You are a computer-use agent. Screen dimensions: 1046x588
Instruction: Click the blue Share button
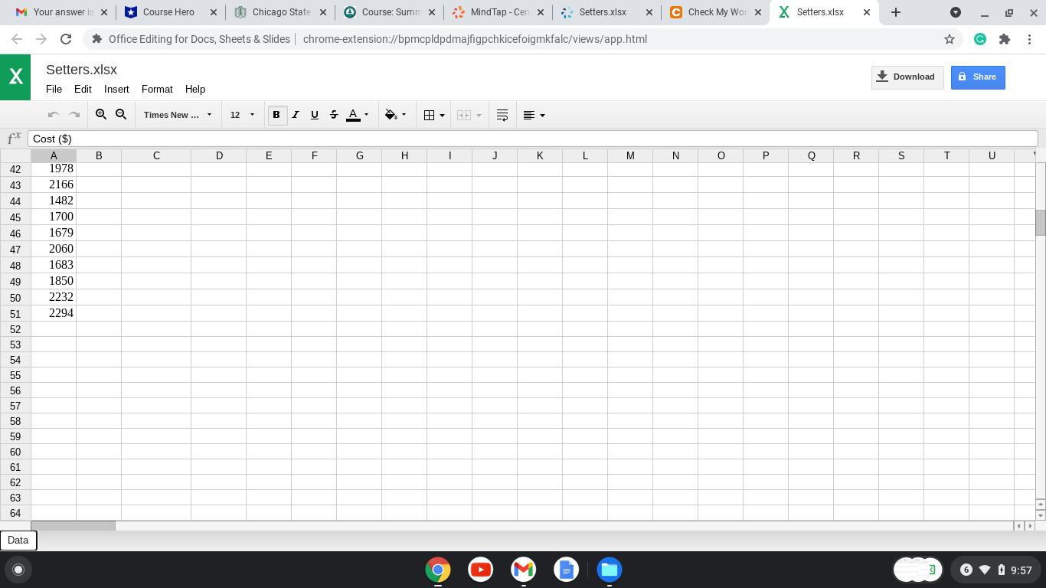(978, 77)
